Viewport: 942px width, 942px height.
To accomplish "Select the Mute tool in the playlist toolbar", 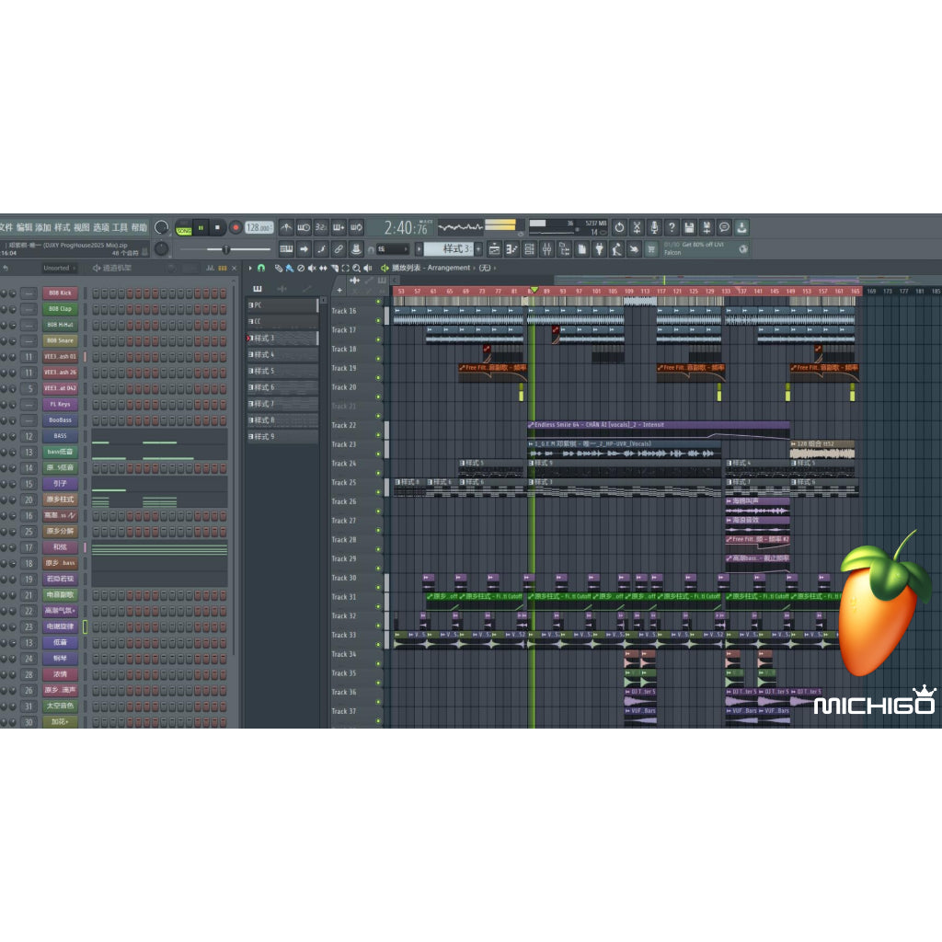I will point(311,268).
